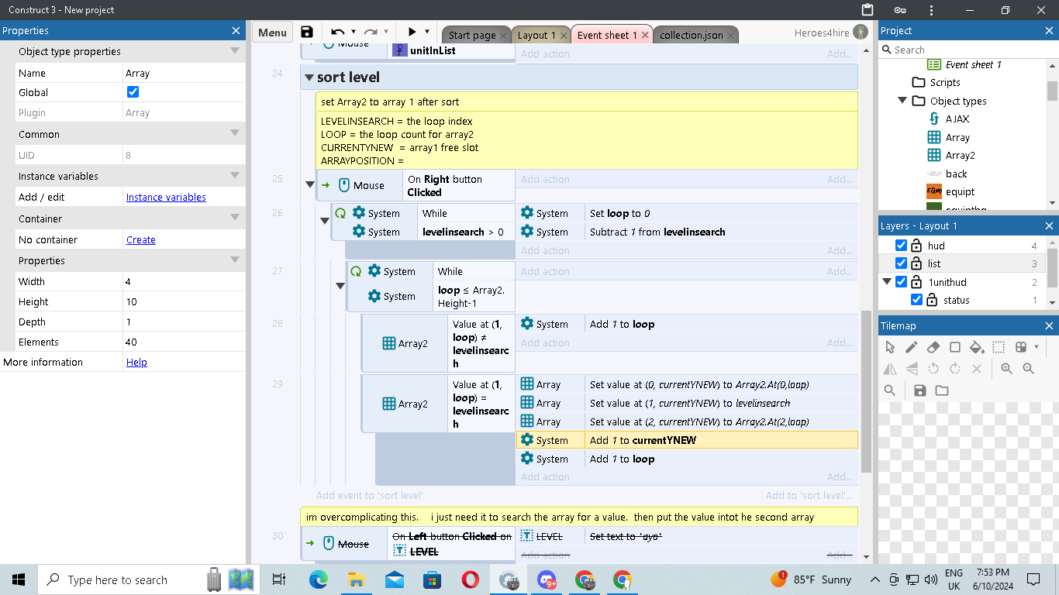Collapse the sort level event group
This screenshot has height=595, width=1059.
point(309,77)
